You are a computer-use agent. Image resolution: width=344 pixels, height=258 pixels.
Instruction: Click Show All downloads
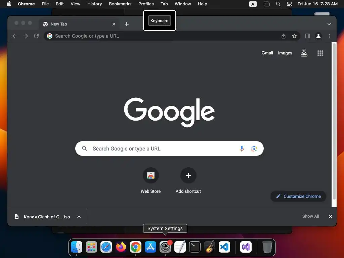[x=311, y=216]
